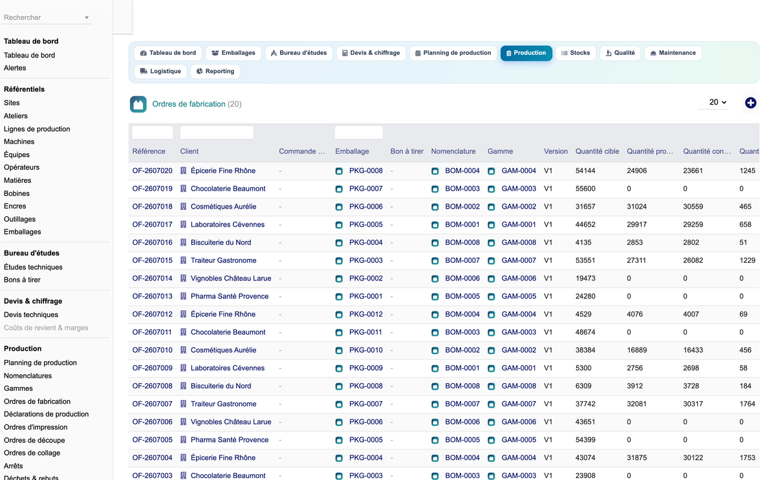Viewport: 776px width, 480px height.
Task: Click building icon in the OF-2607004 row
Action: 184,457
